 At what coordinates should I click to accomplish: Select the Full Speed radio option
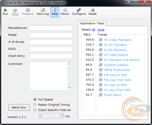coord(35,99)
